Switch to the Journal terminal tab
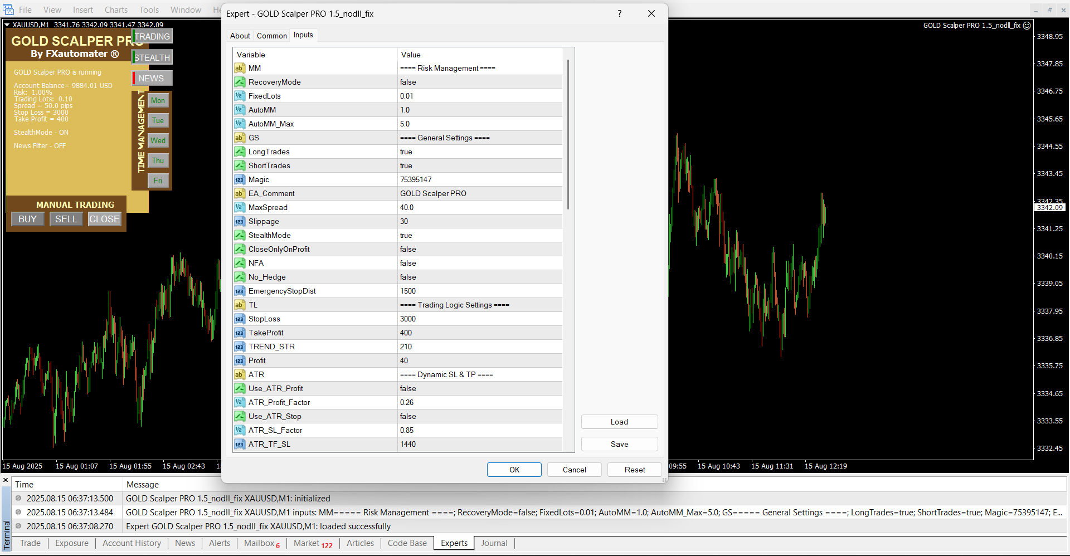1070x556 pixels. [x=494, y=543]
